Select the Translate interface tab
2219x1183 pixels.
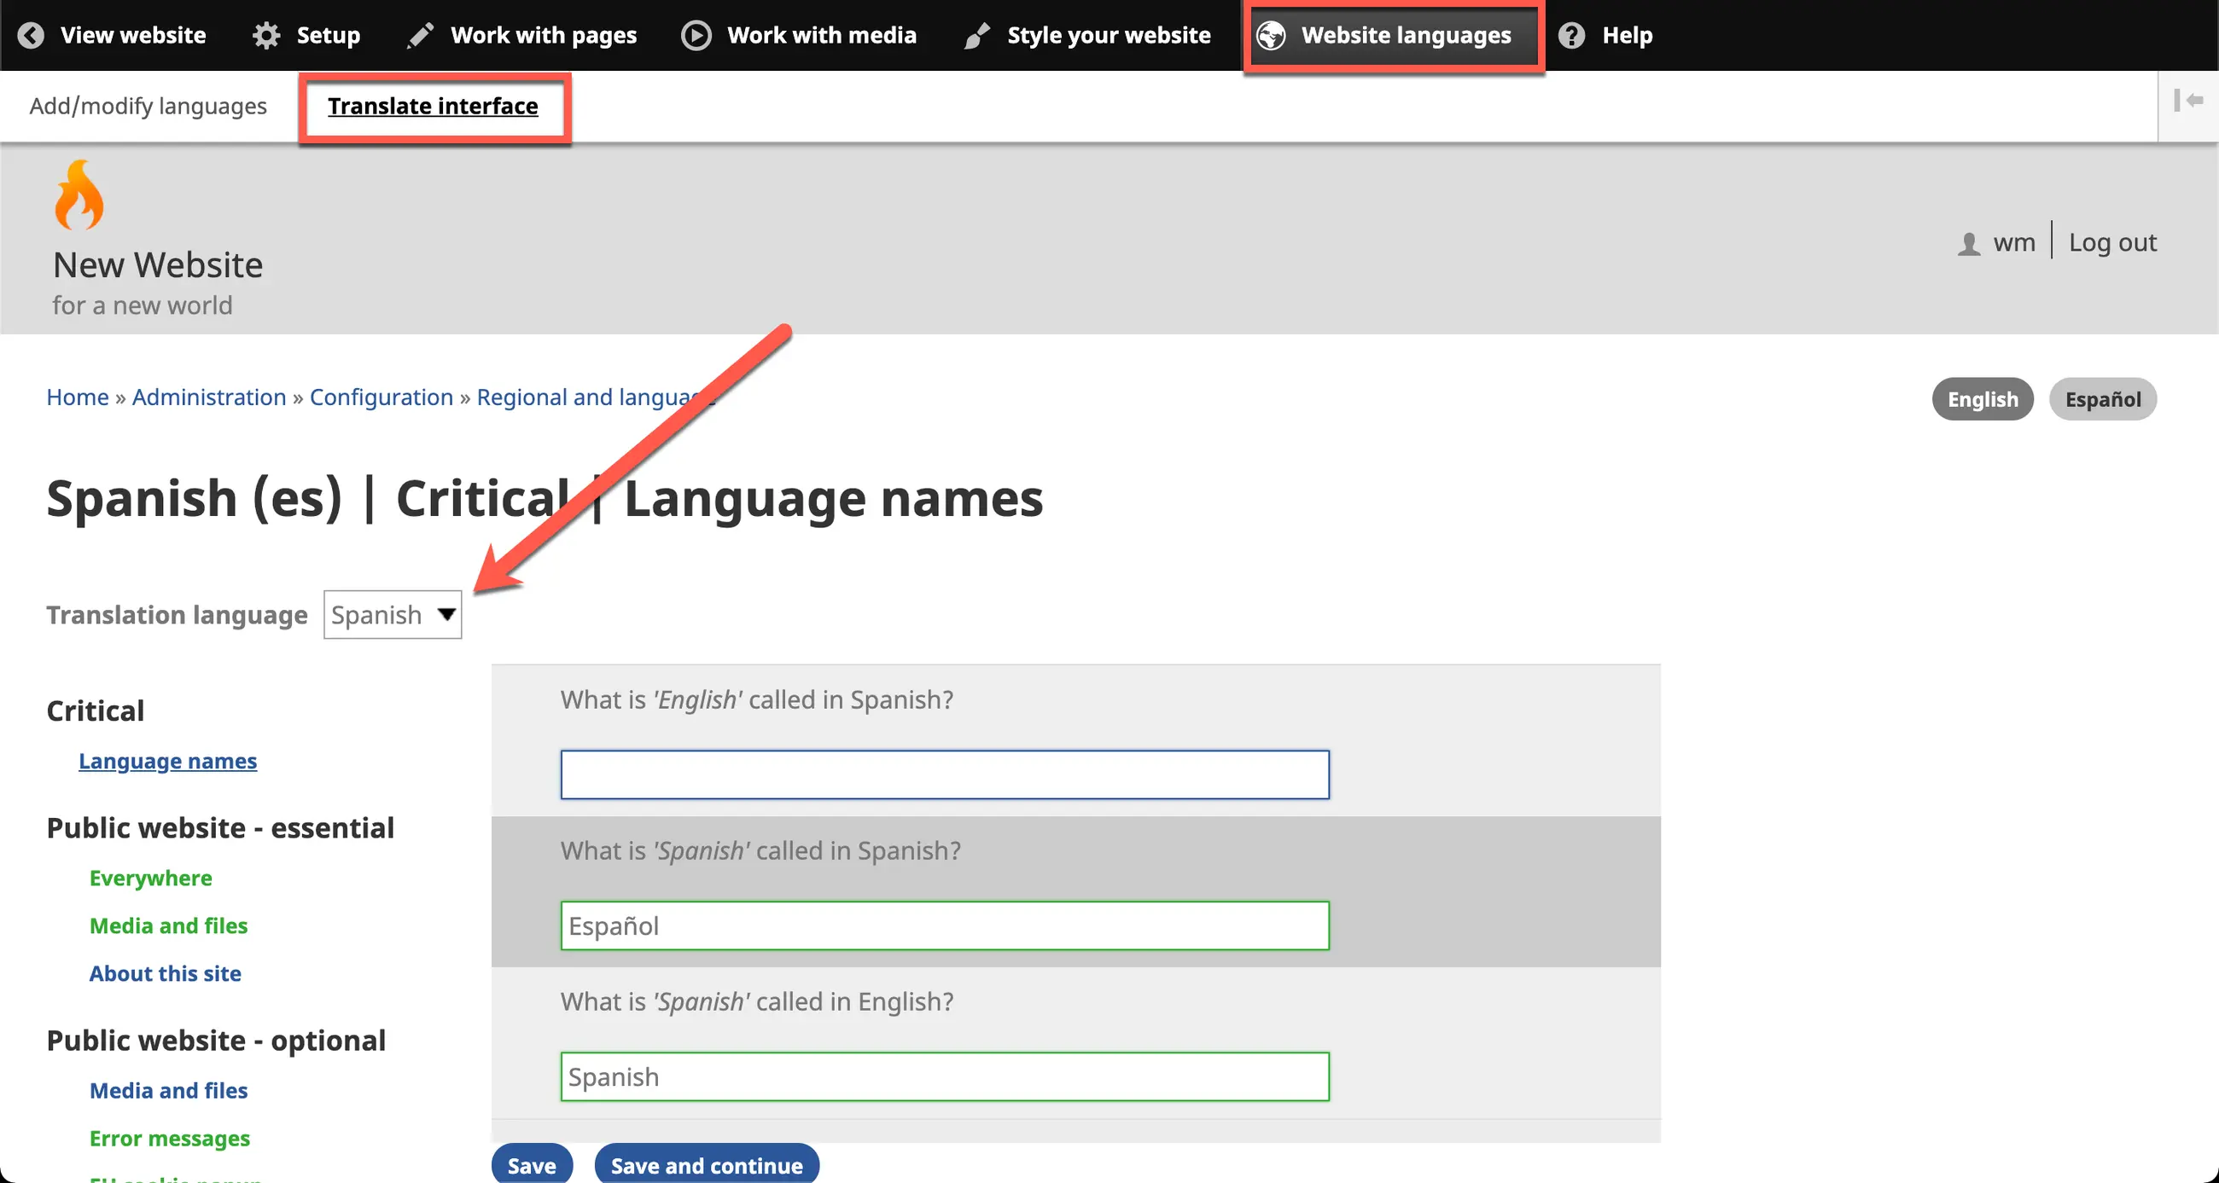tap(433, 106)
